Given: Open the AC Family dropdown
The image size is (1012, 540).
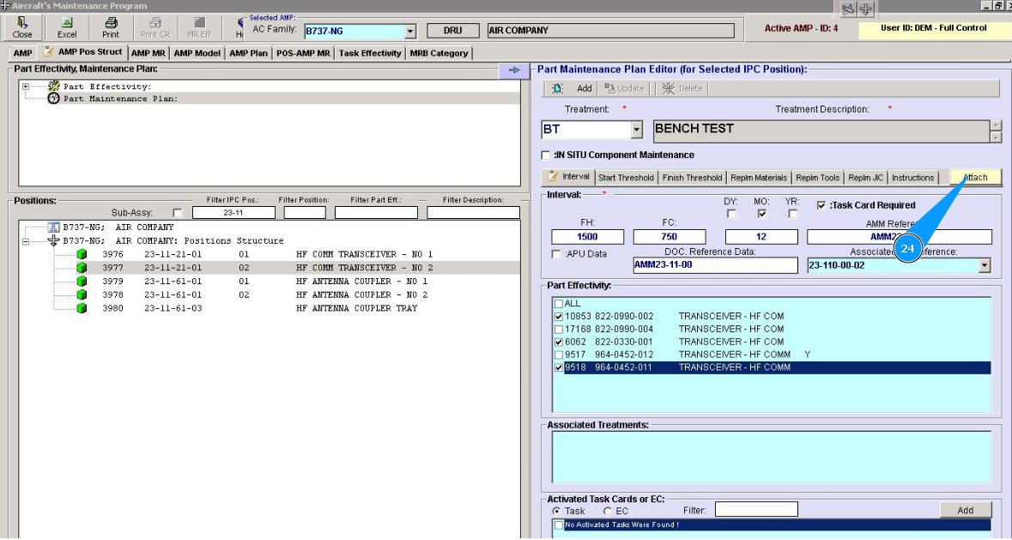Looking at the screenshot, I should point(409,32).
